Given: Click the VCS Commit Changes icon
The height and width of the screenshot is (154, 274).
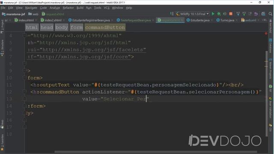Looking at the screenshot, I should 244,14.
